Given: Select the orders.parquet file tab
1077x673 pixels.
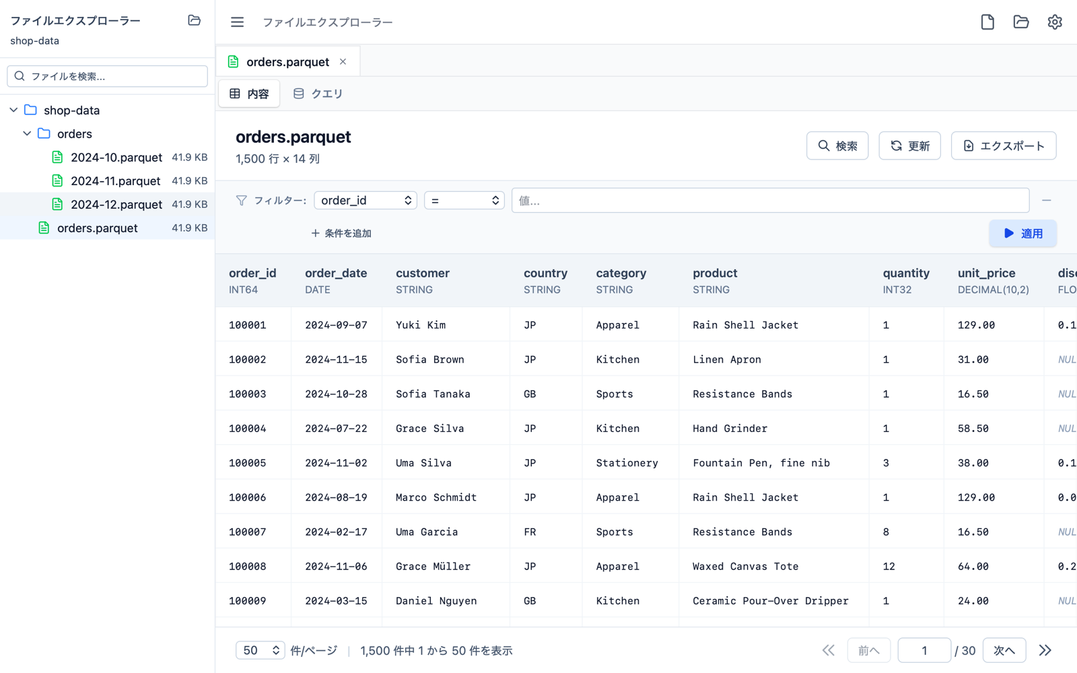Looking at the screenshot, I should point(287,62).
